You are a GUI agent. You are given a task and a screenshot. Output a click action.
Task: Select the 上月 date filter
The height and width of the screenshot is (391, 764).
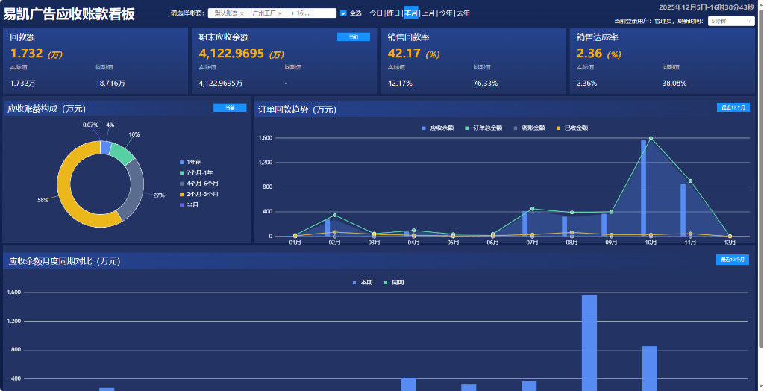(428, 13)
